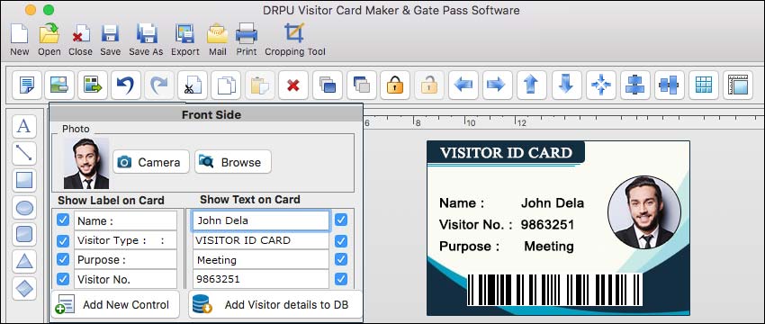Center the object with the four-arrows icon

pyautogui.click(x=601, y=85)
